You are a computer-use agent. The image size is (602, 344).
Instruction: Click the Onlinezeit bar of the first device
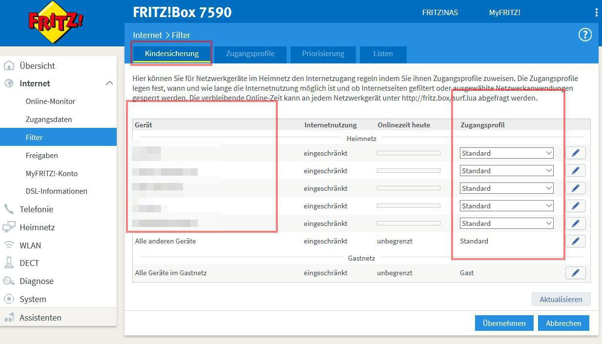click(x=408, y=153)
